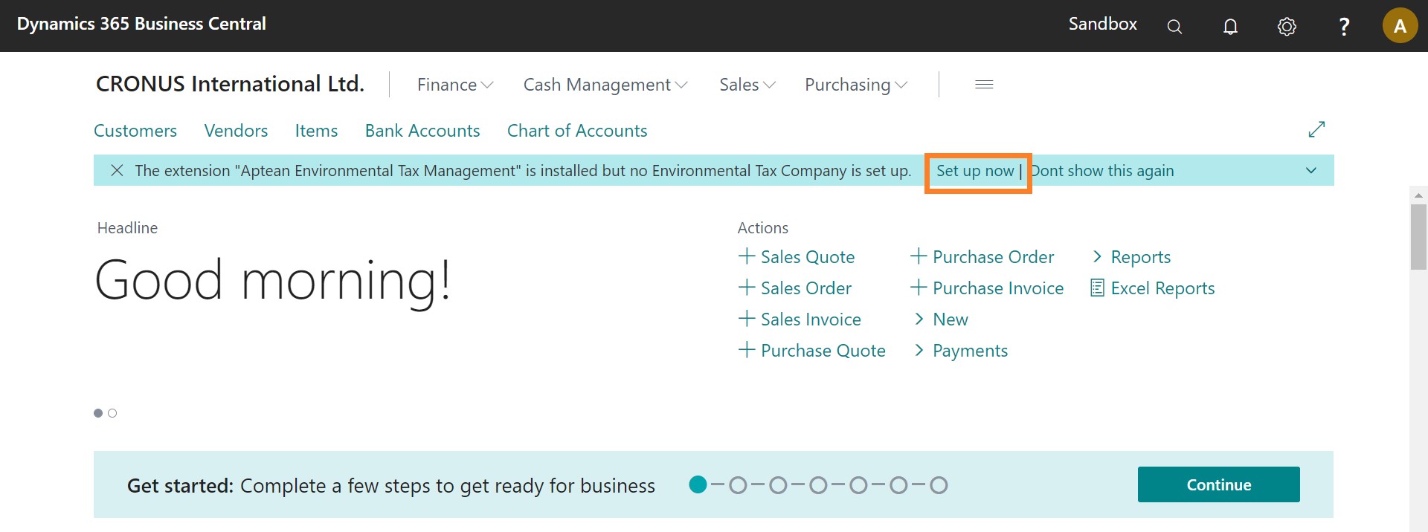The image size is (1428, 532).
Task: Expand the page to full view
Action: click(x=1316, y=129)
